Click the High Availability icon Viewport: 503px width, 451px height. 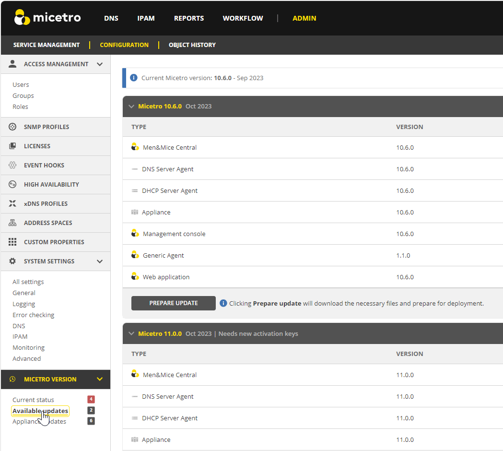click(13, 184)
